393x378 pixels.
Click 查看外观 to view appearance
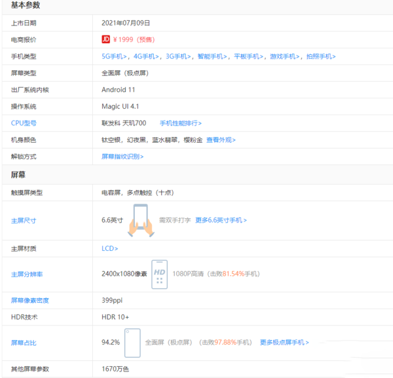(x=221, y=140)
